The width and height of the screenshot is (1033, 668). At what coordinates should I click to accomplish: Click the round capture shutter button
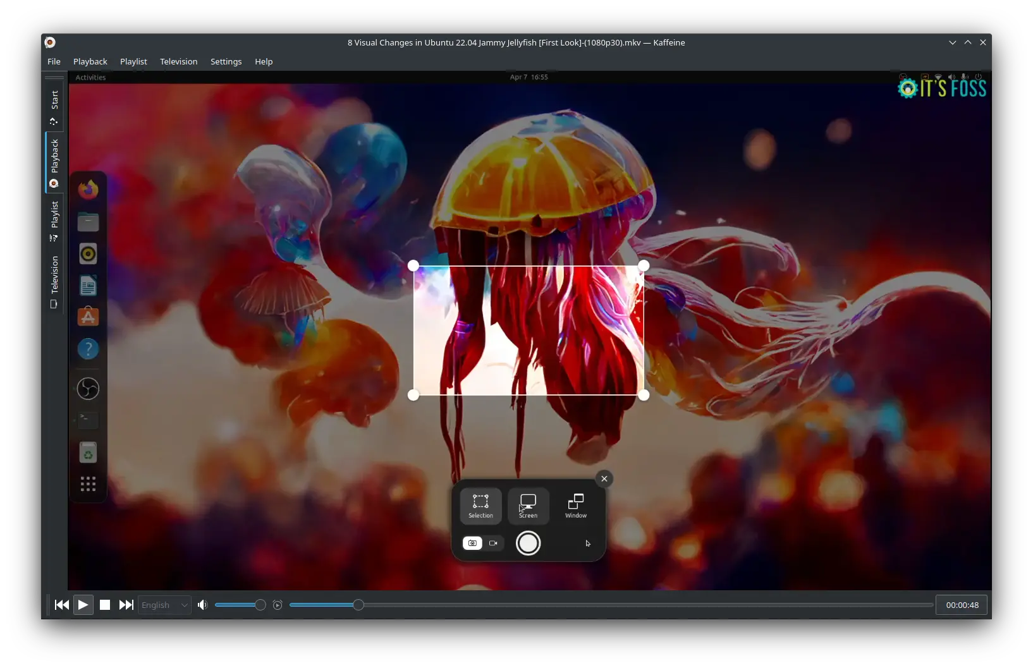pos(528,543)
